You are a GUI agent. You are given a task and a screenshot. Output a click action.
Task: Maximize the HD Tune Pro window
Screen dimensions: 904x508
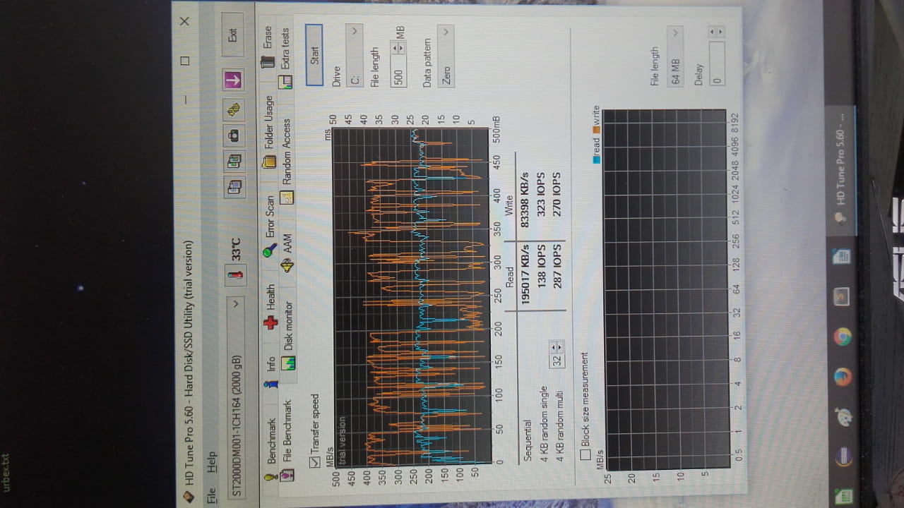185,61
